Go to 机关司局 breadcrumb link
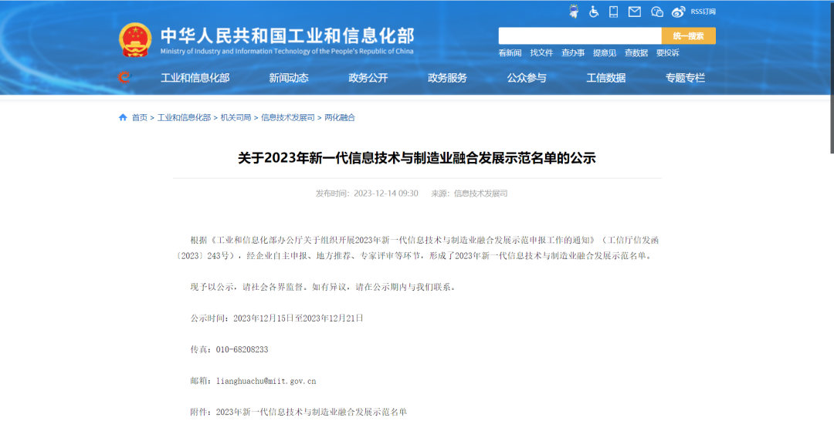This screenshot has width=834, height=421. (x=236, y=117)
